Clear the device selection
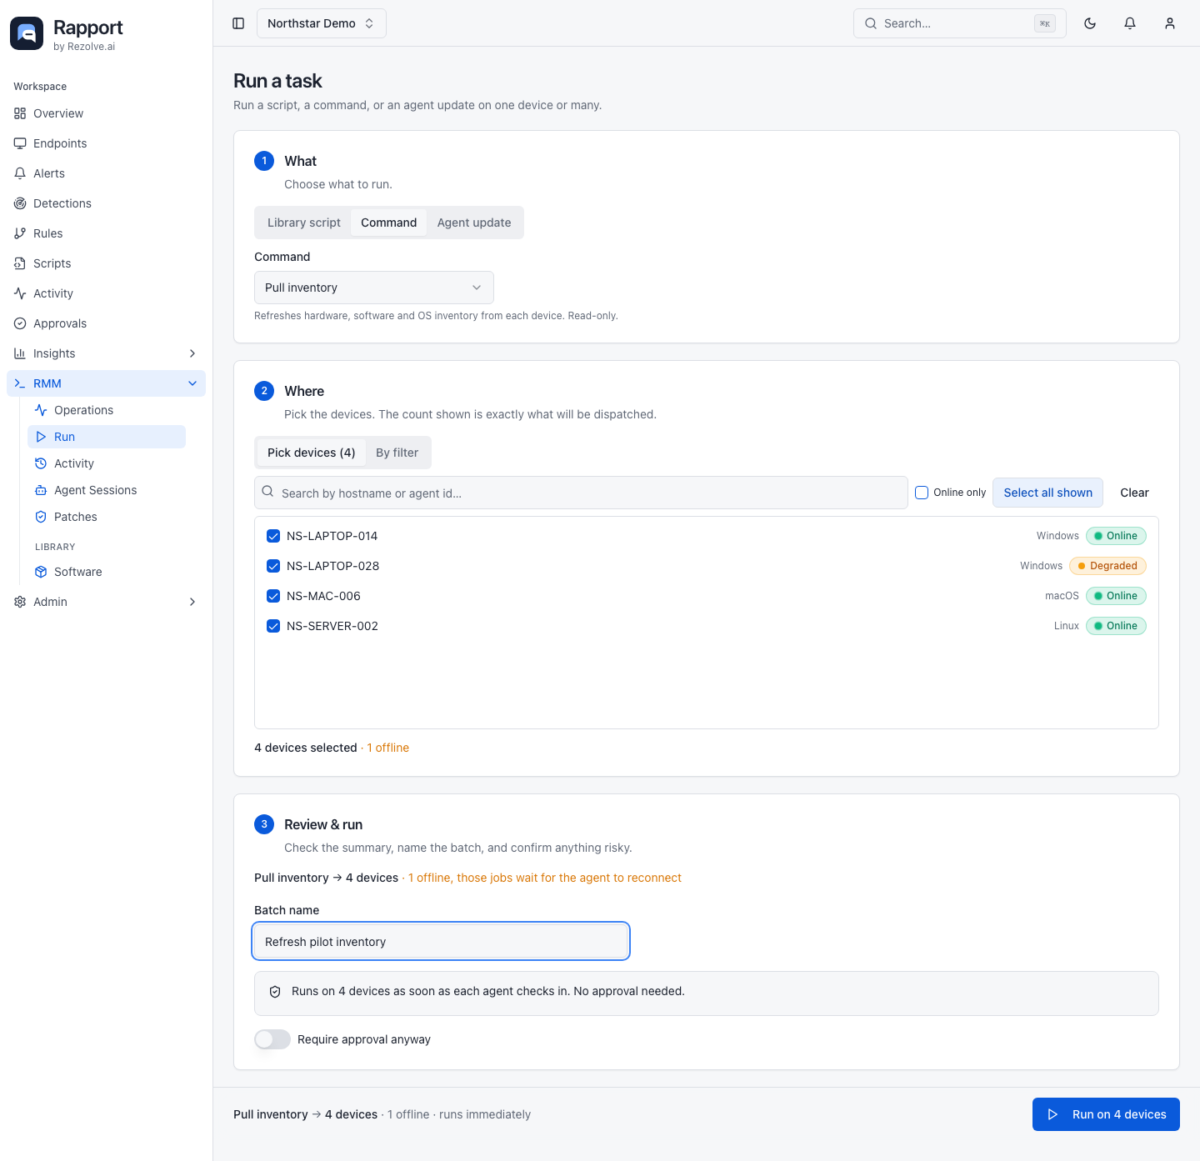The width and height of the screenshot is (1200, 1161). [1135, 493]
